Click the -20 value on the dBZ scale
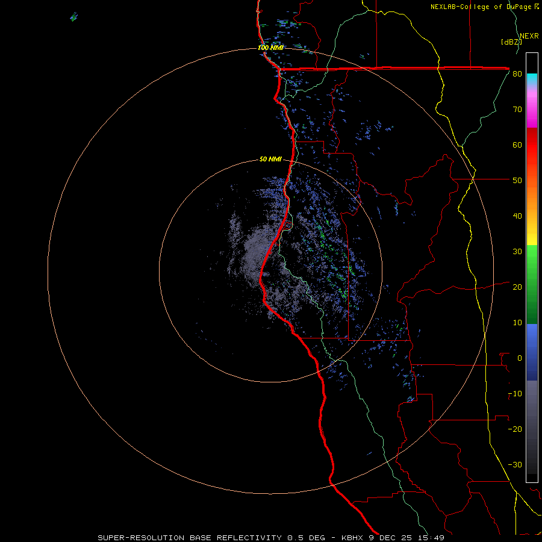542x542 pixels. (x=515, y=429)
